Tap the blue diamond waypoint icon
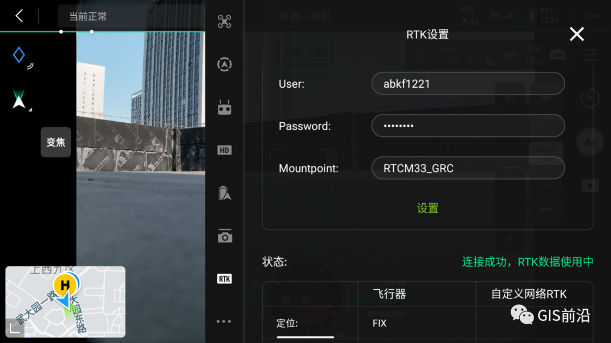Viewport: 611px width, 343px height. (19, 55)
